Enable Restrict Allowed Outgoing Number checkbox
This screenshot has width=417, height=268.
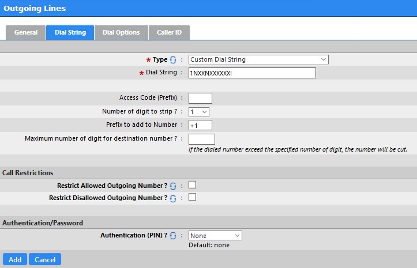(192, 185)
